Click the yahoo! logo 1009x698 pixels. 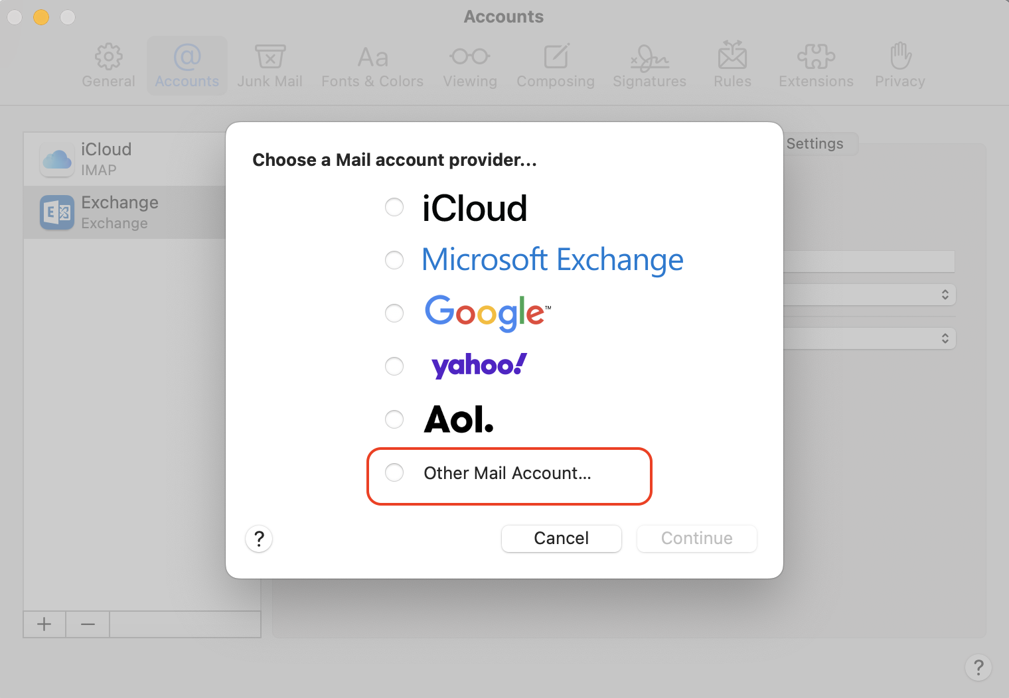[479, 366]
